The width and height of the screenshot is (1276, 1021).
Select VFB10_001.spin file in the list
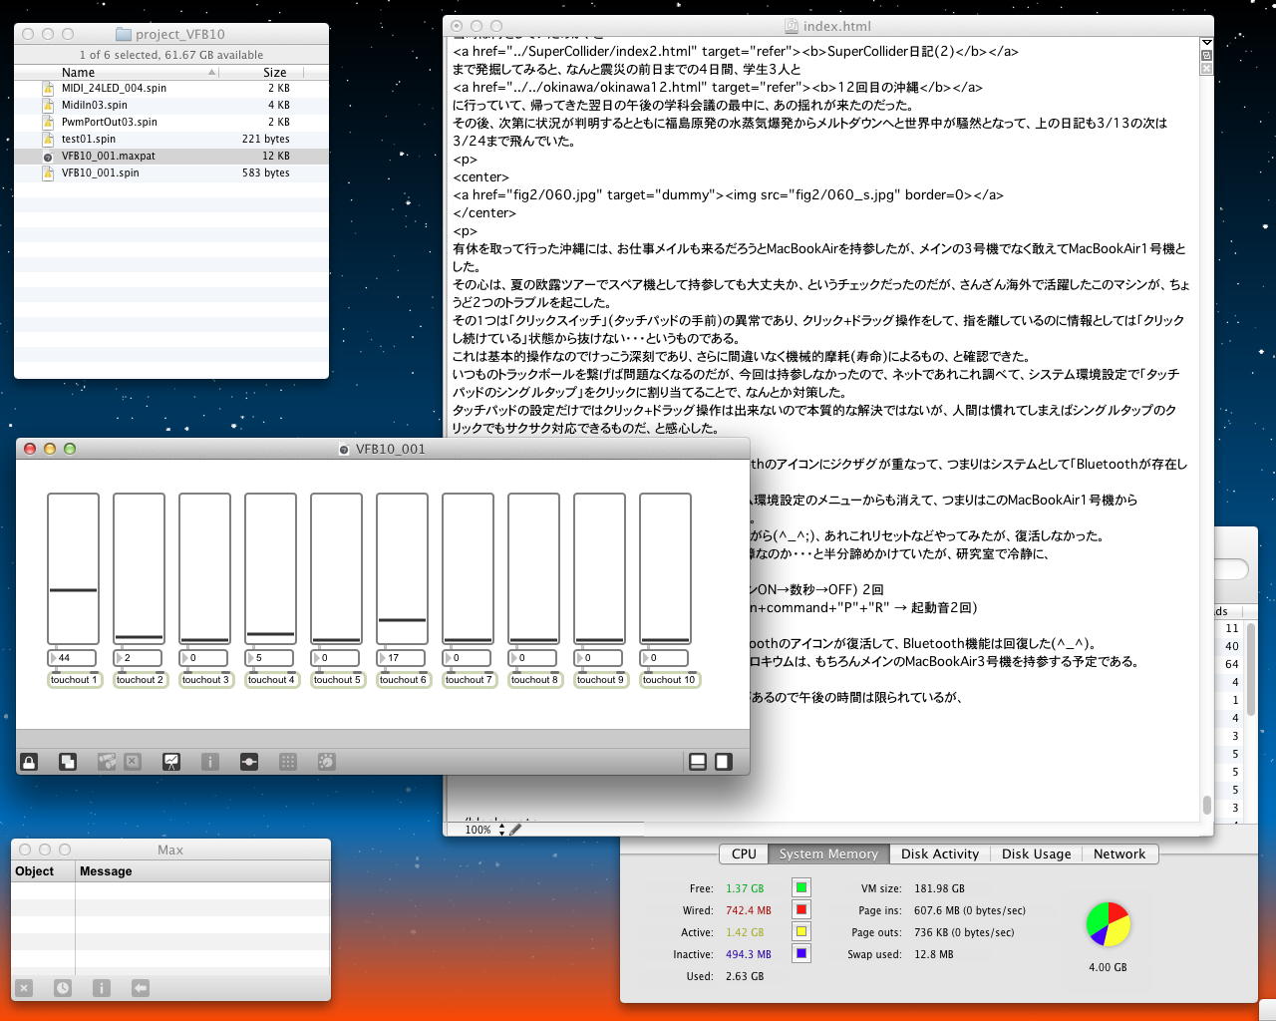(101, 172)
